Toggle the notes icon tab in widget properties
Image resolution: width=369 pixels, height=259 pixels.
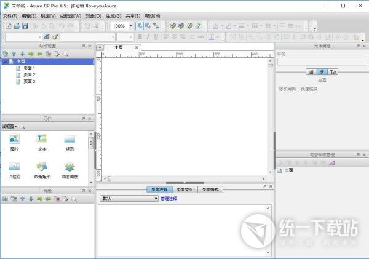(x=311, y=72)
